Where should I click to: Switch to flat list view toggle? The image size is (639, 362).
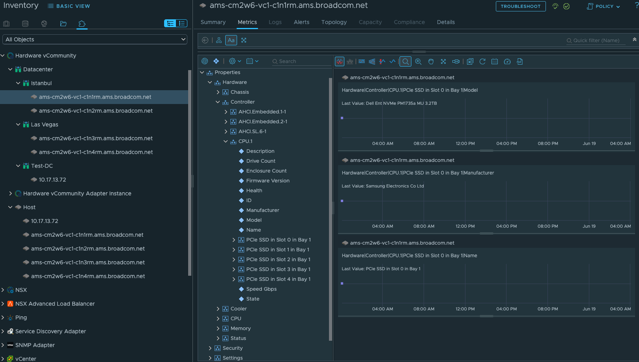pyautogui.click(x=181, y=23)
